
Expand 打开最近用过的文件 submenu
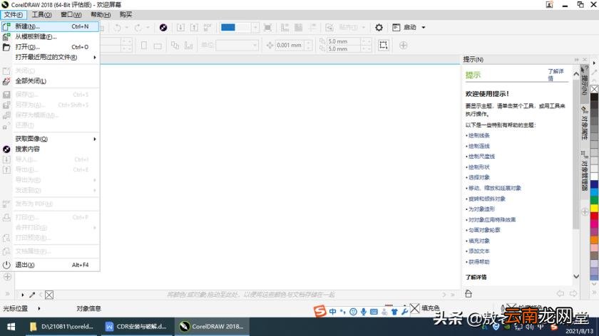94,57
